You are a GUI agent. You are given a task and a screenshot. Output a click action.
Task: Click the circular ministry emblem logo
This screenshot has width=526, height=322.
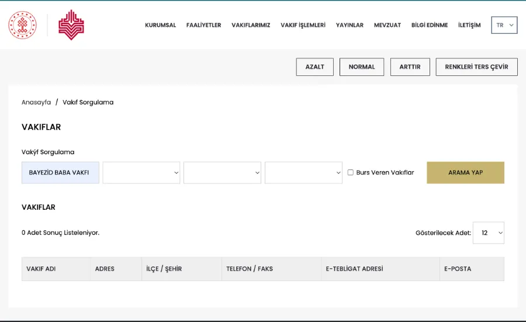22,25
